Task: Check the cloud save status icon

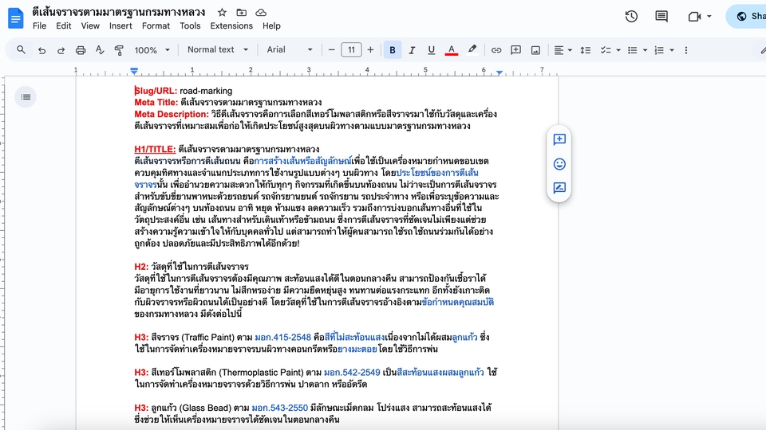Action: [261, 12]
